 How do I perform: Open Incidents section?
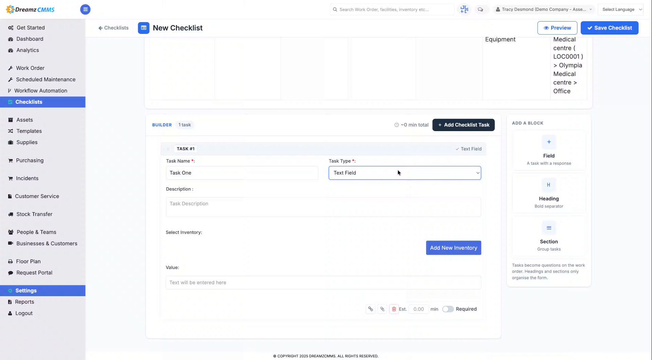tap(27, 178)
